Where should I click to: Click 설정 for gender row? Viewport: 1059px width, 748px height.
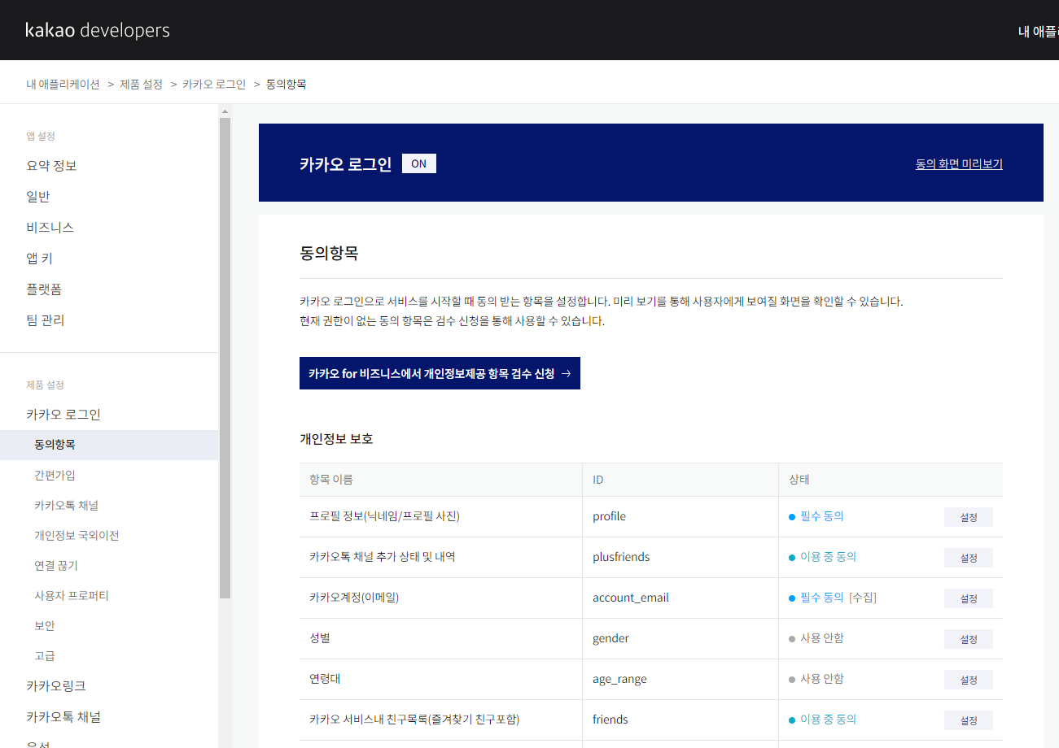pos(969,639)
